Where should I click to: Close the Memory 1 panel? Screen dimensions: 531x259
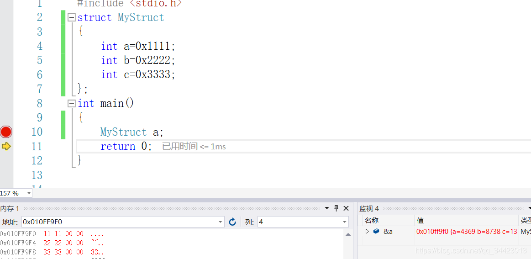(346, 208)
